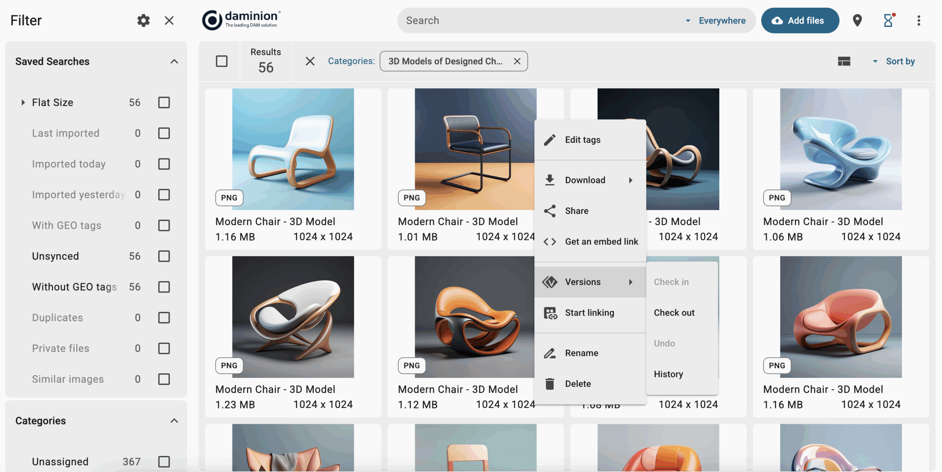942x472 pixels.
Task: Switch view using the layout icon
Action: (844, 61)
